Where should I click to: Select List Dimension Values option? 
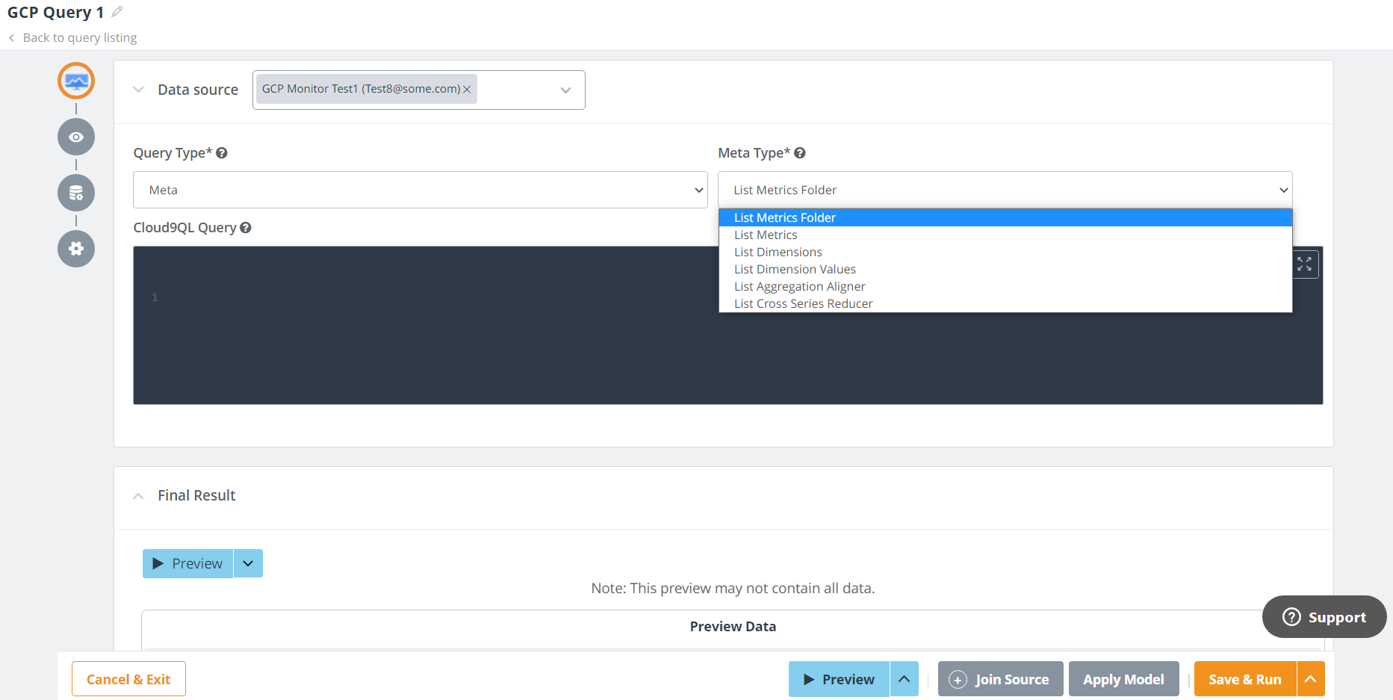tap(795, 269)
